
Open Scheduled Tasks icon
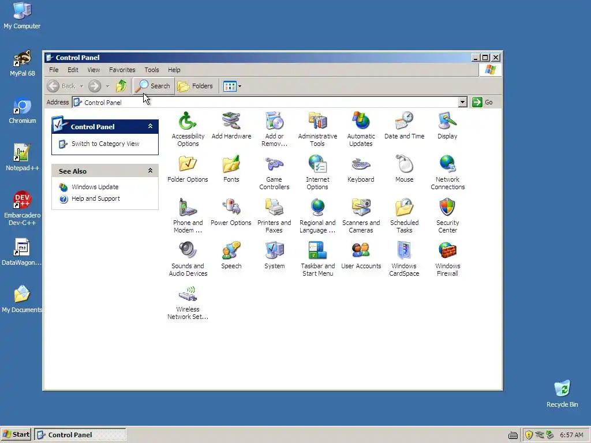coord(404,216)
